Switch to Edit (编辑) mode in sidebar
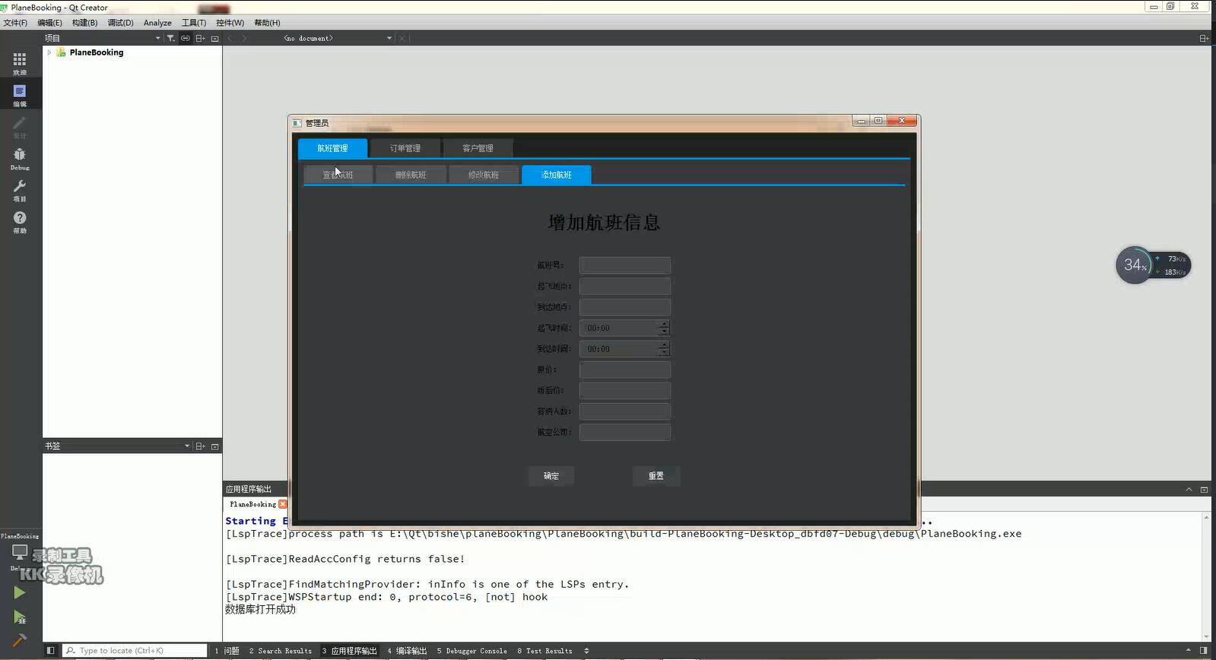 tap(20, 94)
